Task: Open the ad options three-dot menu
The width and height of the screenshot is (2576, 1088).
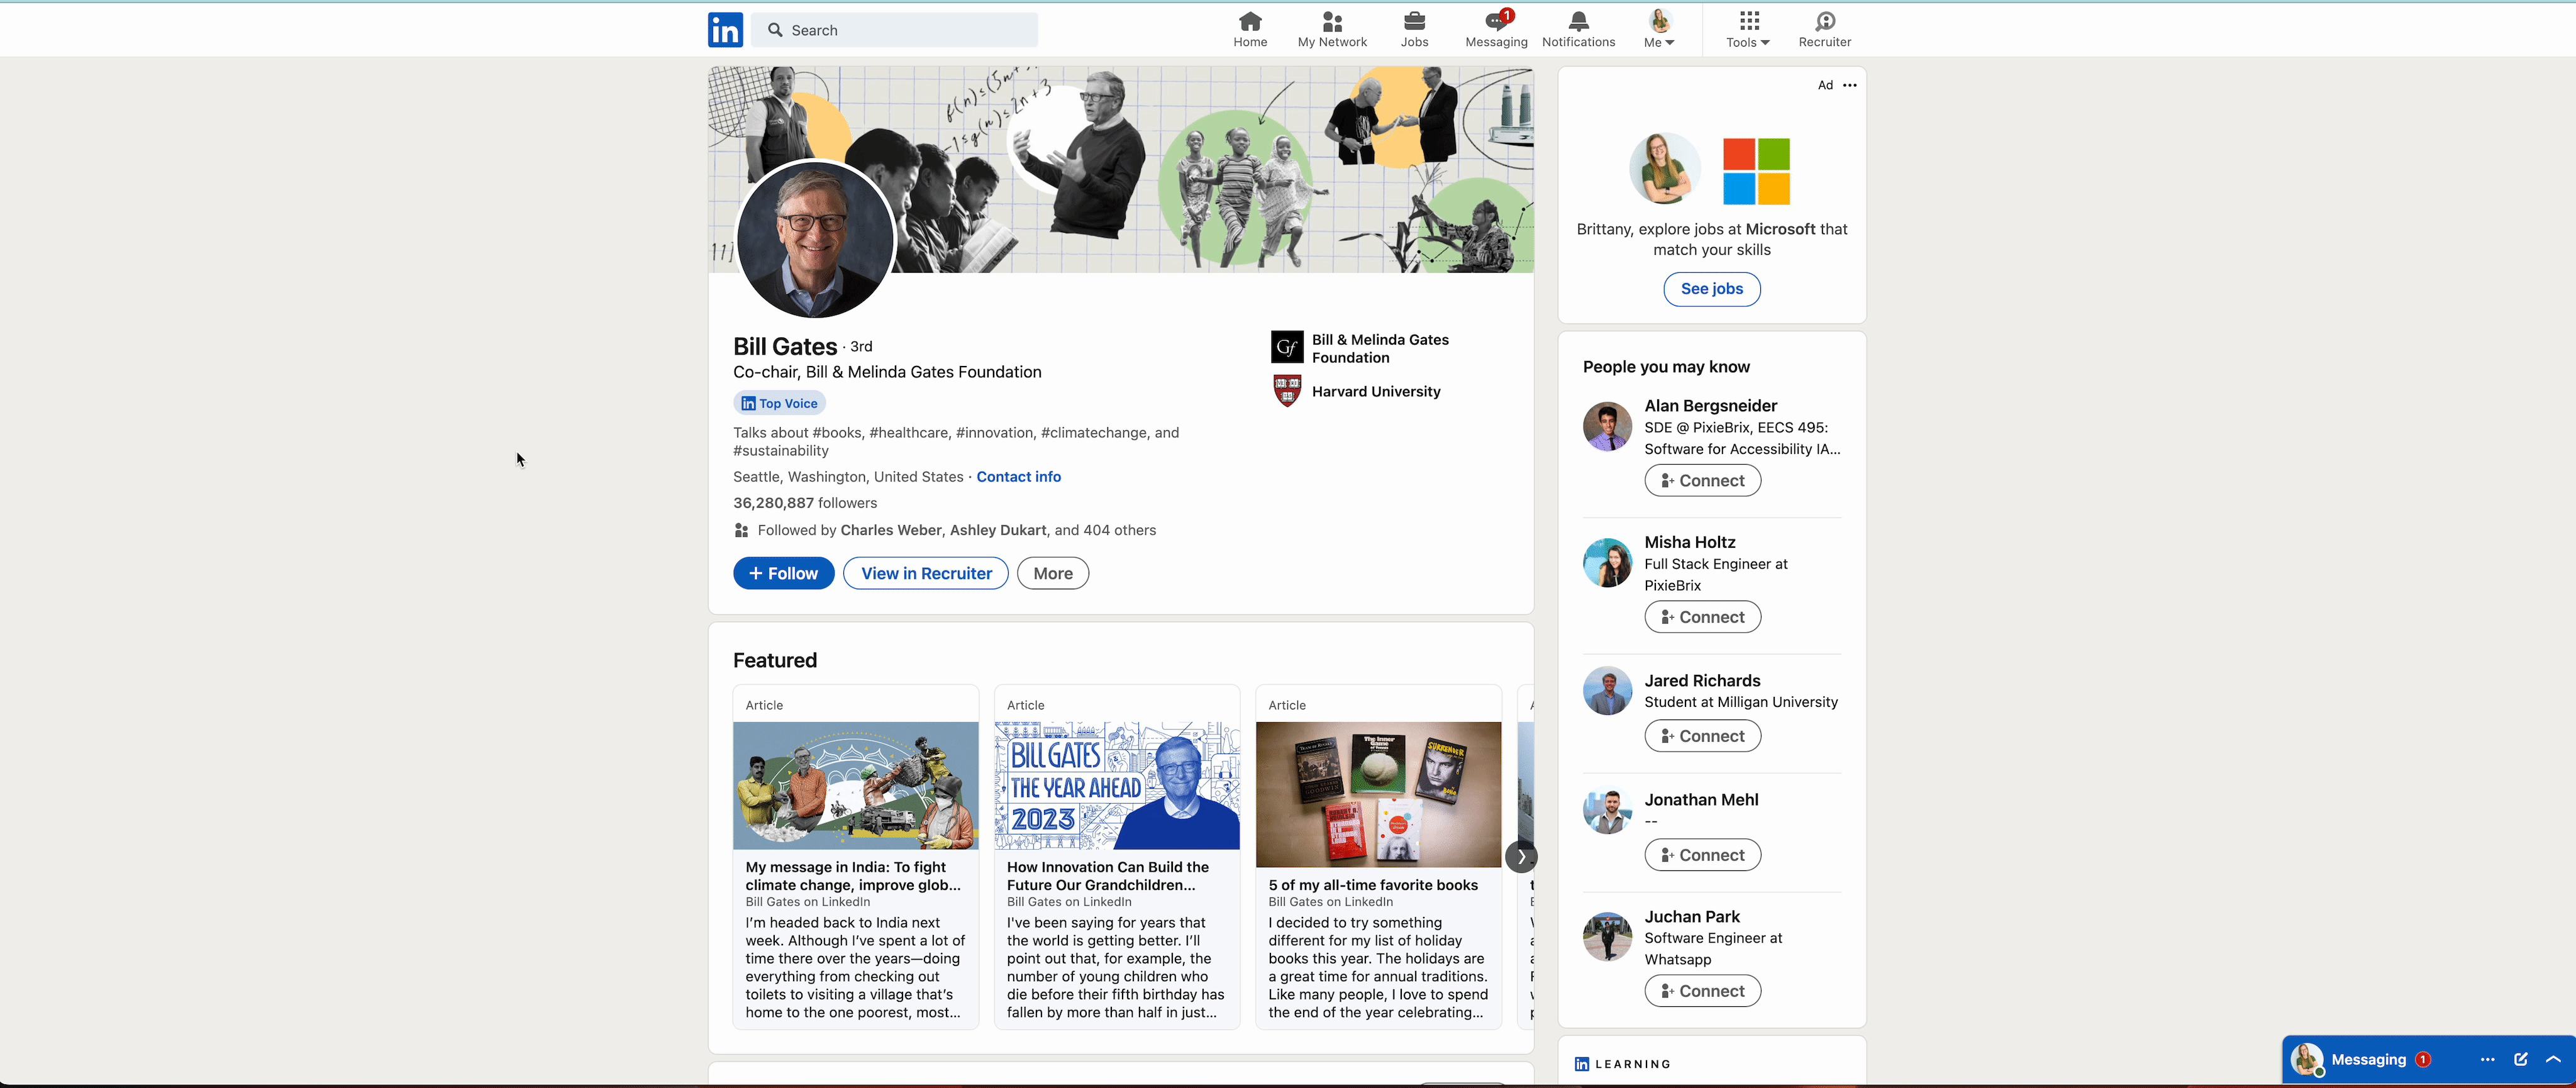Action: pyautogui.click(x=1850, y=85)
